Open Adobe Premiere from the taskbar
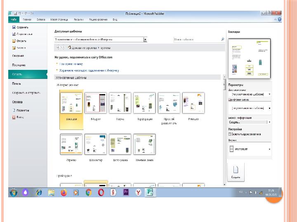The width and height of the screenshot is (297, 222). click(x=126, y=192)
